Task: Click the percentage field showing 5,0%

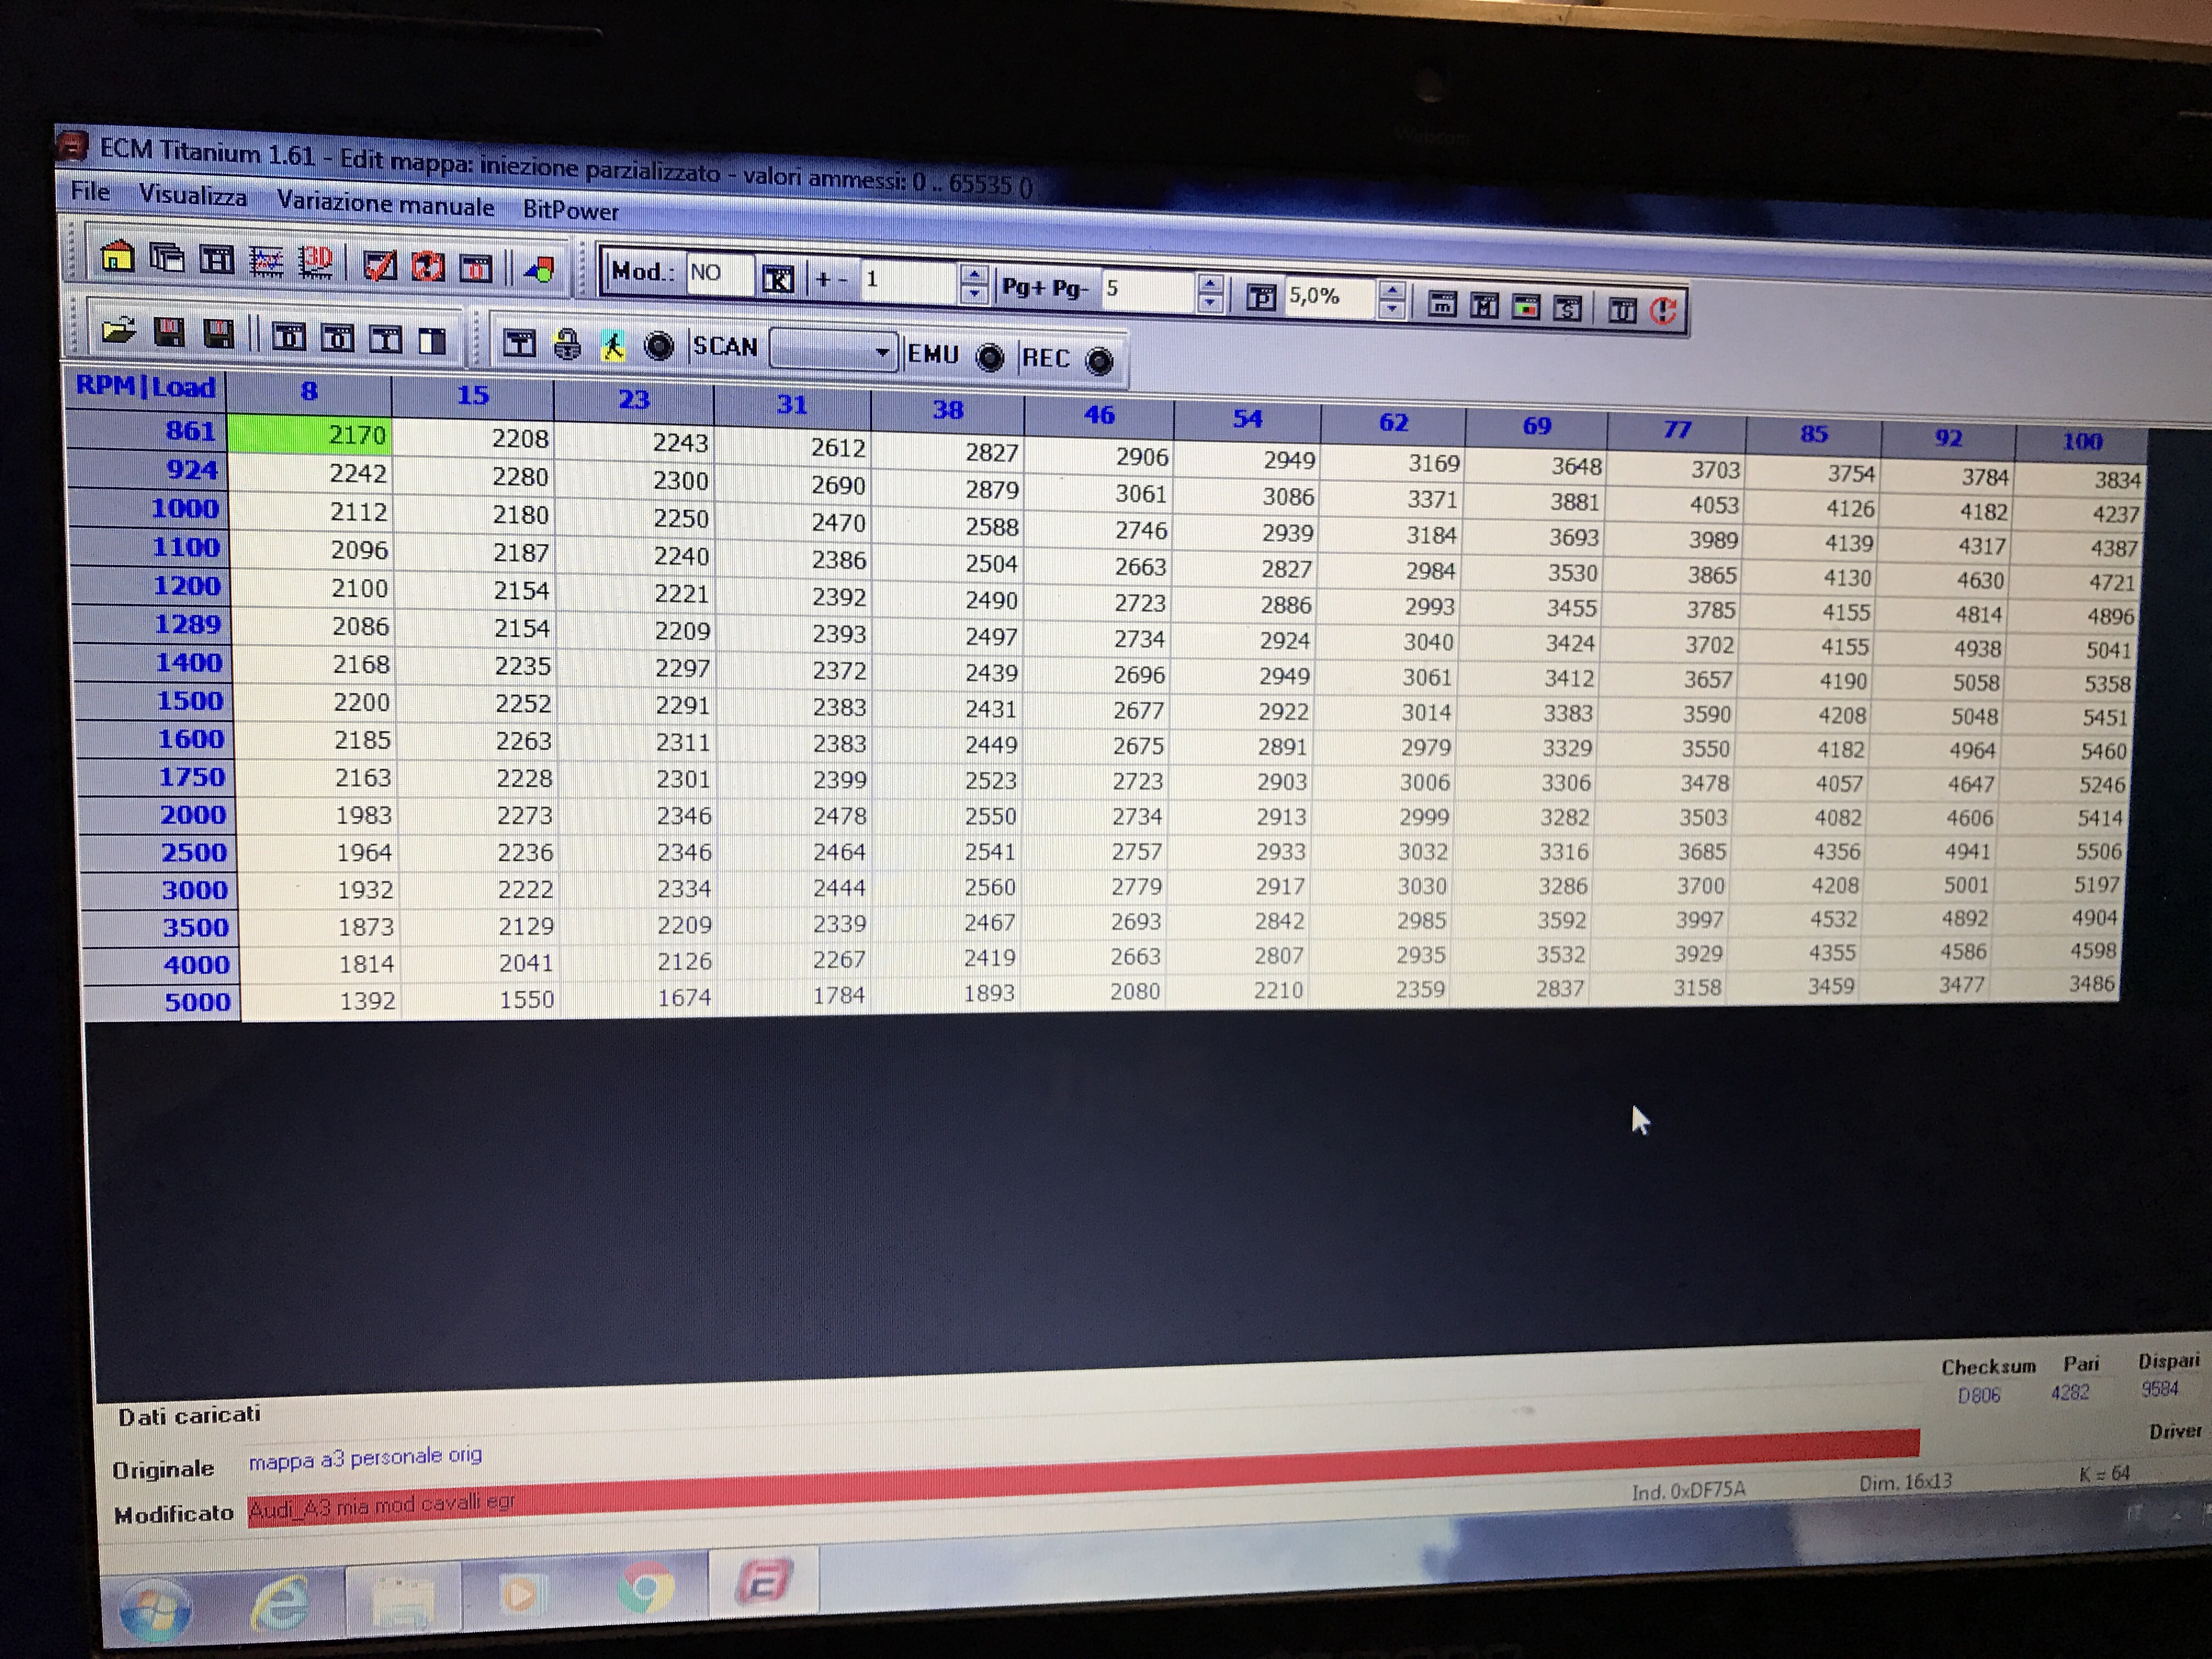Action: point(1331,296)
